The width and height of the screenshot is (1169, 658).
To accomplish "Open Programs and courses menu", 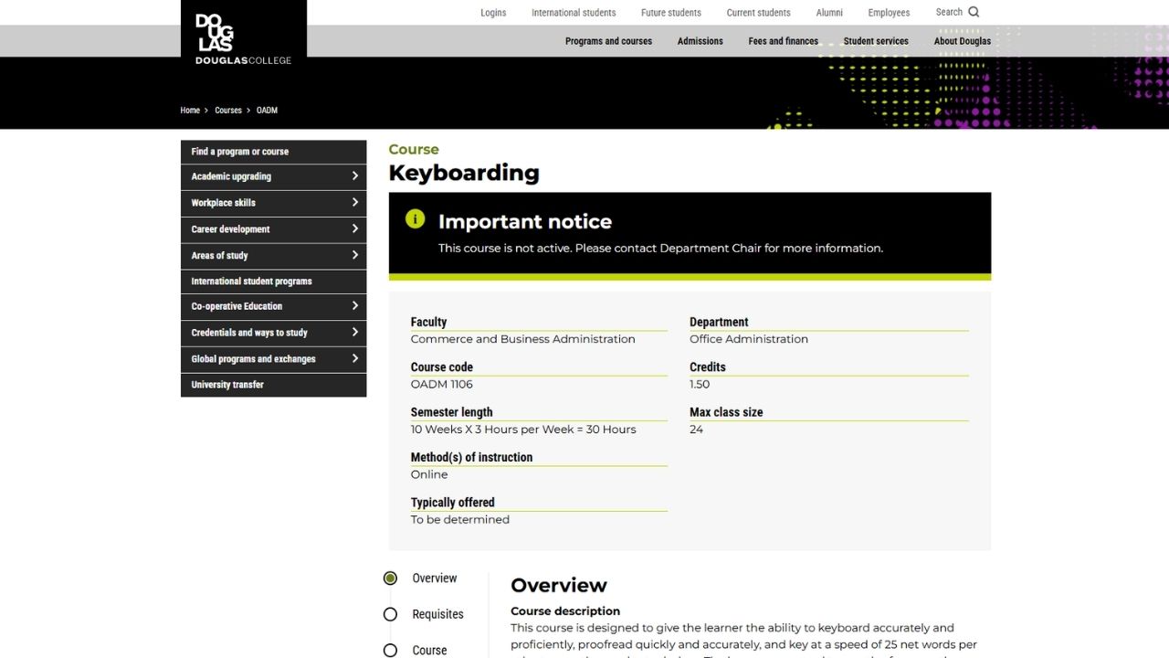I will pyautogui.click(x=608, y=41).
